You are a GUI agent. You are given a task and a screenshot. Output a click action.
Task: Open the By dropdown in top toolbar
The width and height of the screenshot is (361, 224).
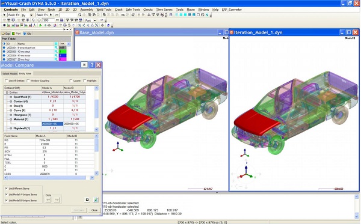[31, 15]
